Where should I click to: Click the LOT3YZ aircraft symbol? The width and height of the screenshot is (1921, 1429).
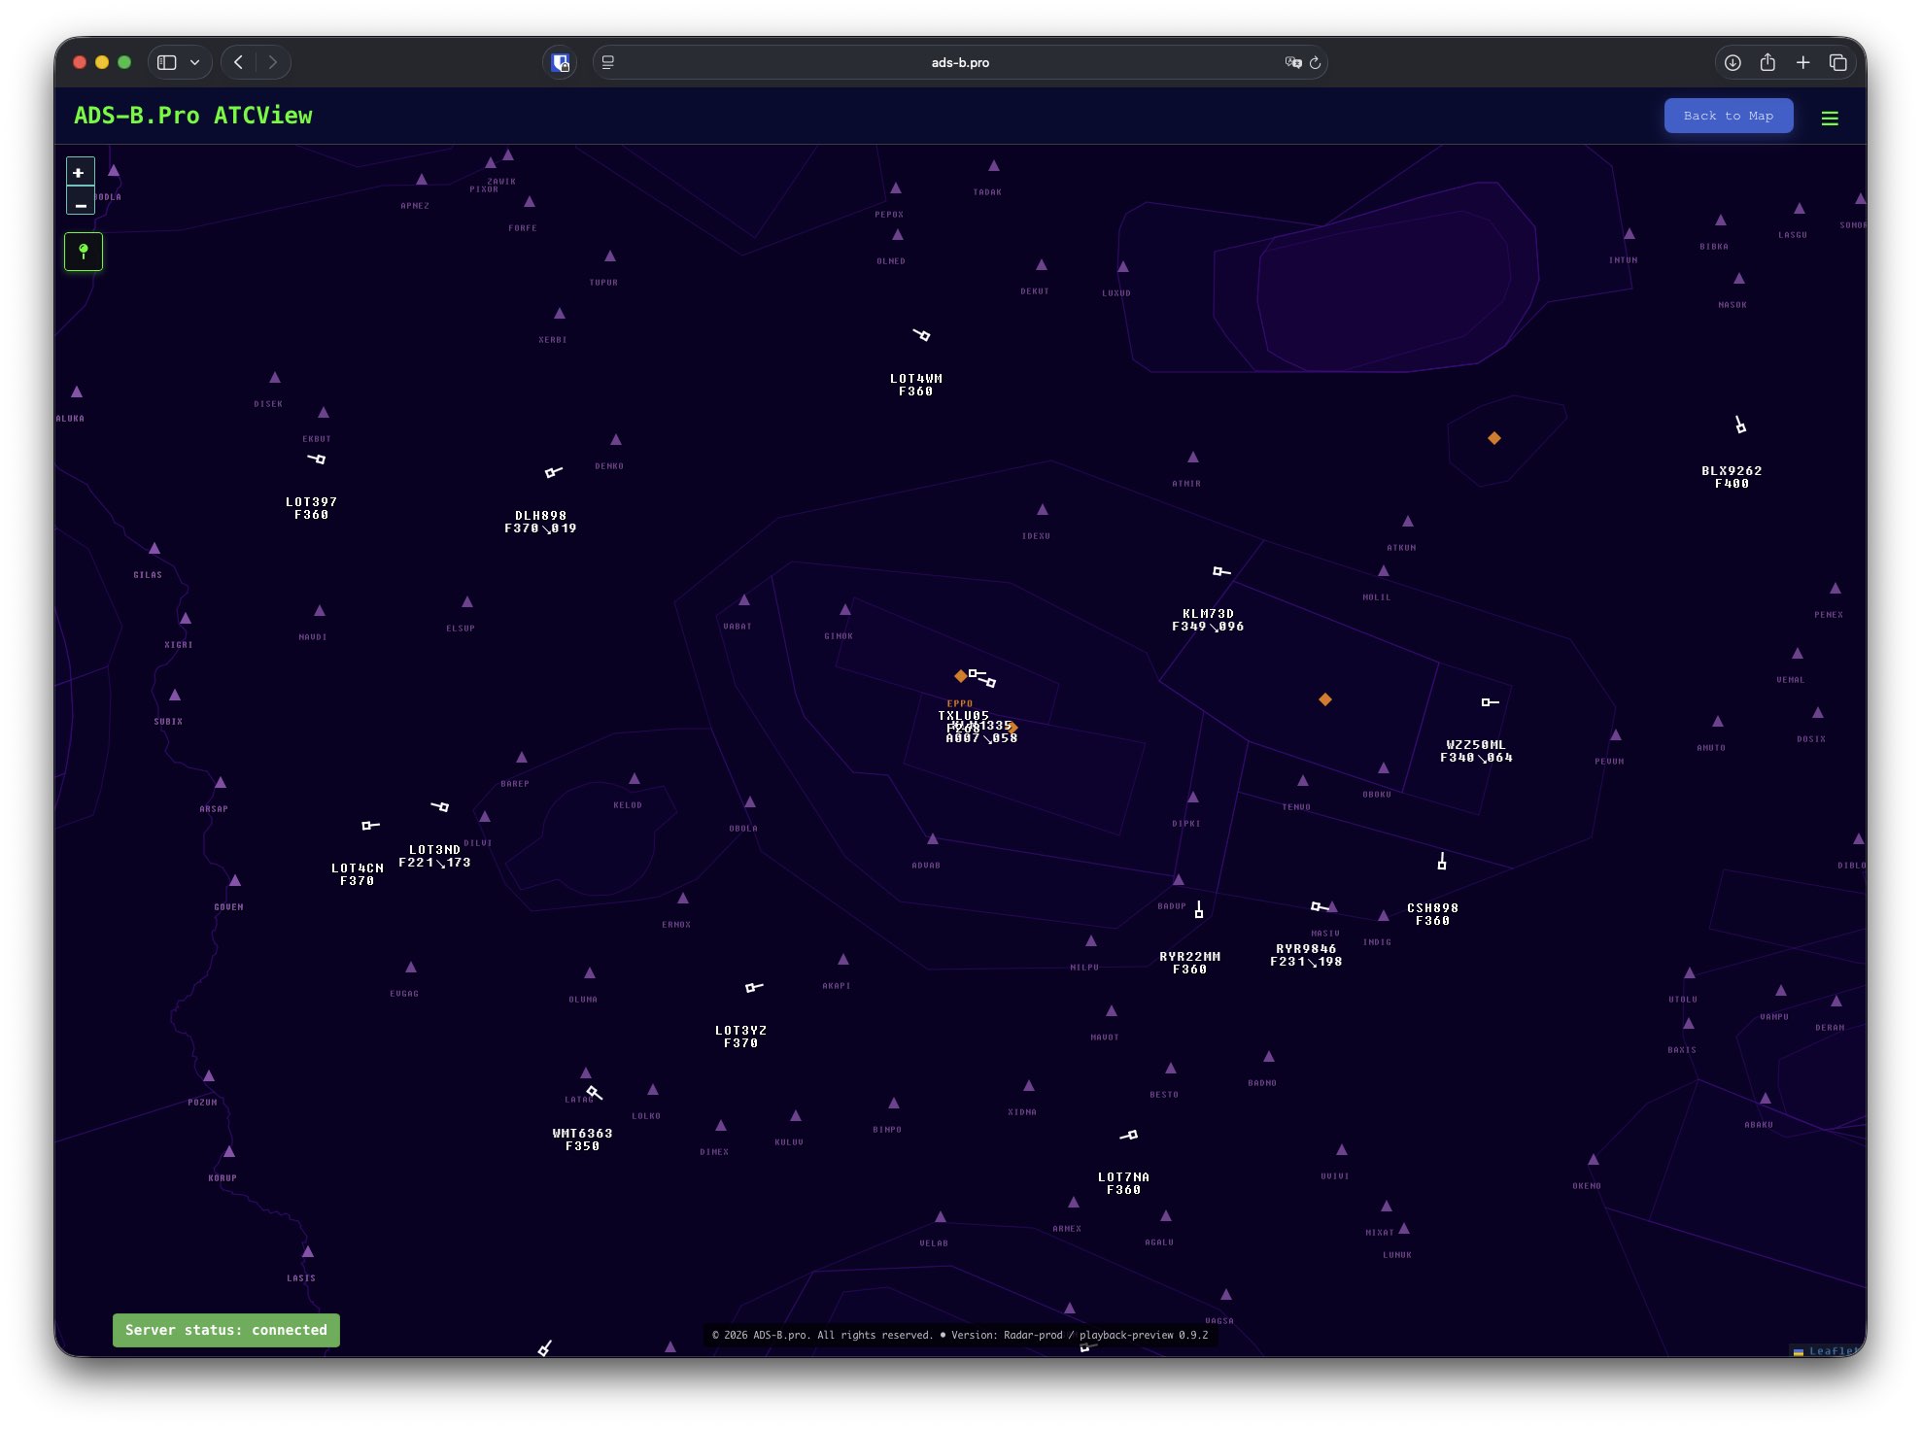[x=752, y=986]
